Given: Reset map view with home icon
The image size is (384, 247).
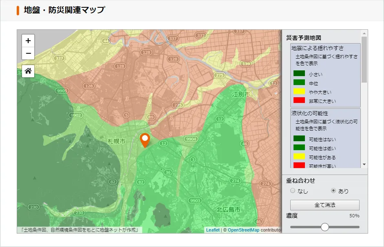Looking at the screenshot, I should pyautogui.click(x=28, y=71).
